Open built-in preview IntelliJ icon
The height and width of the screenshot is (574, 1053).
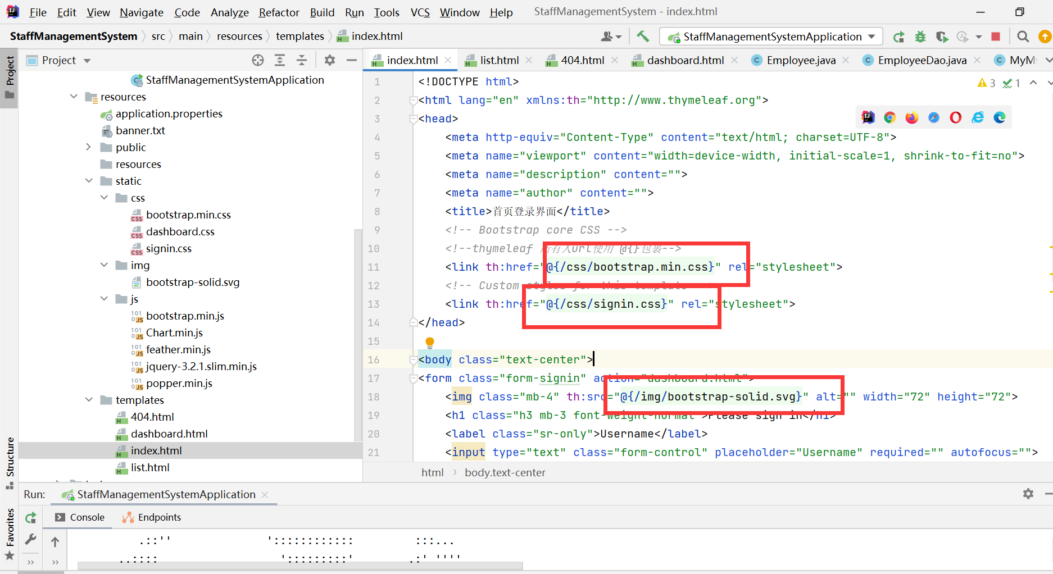click(868, 117)
